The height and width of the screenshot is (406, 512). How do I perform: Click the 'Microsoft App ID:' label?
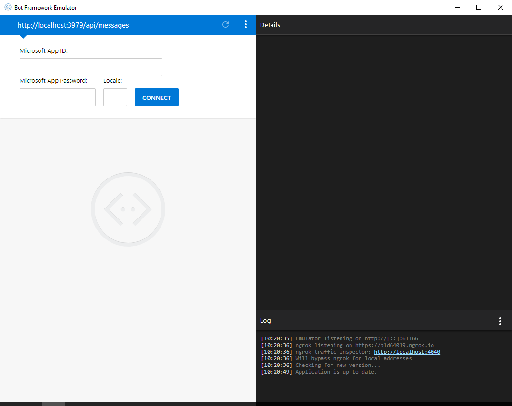pos(43,50)
